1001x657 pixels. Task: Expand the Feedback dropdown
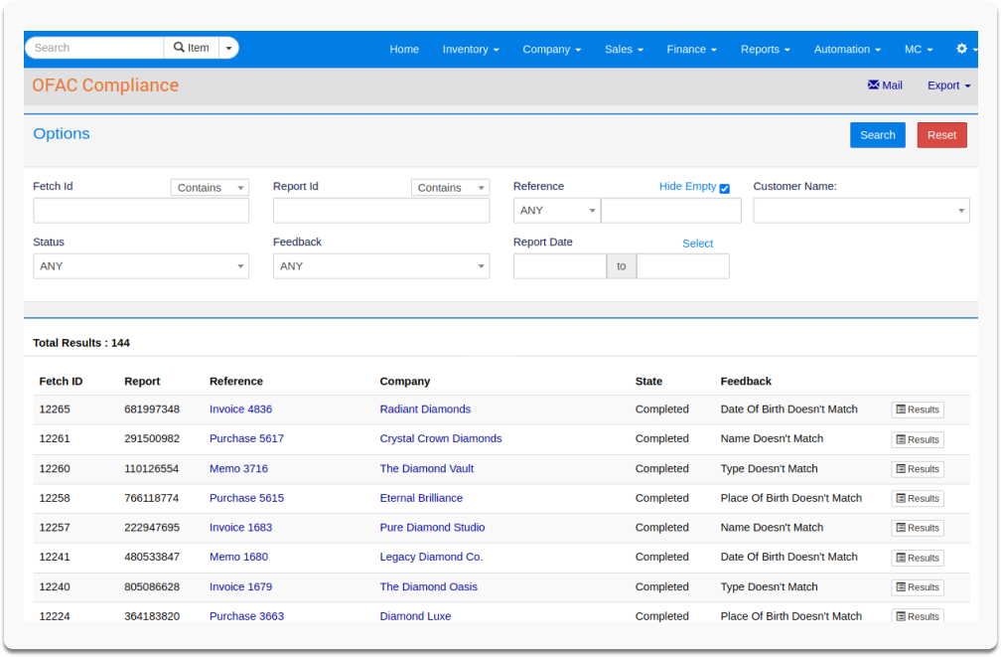381,266
